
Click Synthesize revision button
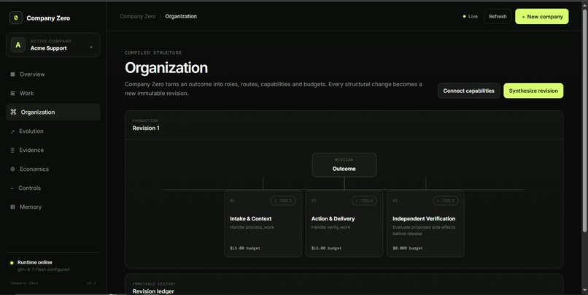tap(533, 91)
